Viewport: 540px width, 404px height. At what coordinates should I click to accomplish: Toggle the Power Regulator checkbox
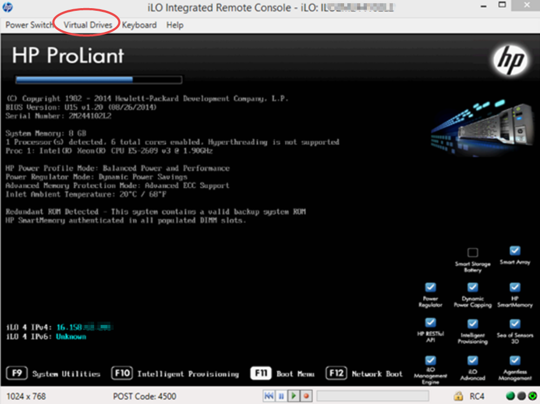(x=431, y=287)
